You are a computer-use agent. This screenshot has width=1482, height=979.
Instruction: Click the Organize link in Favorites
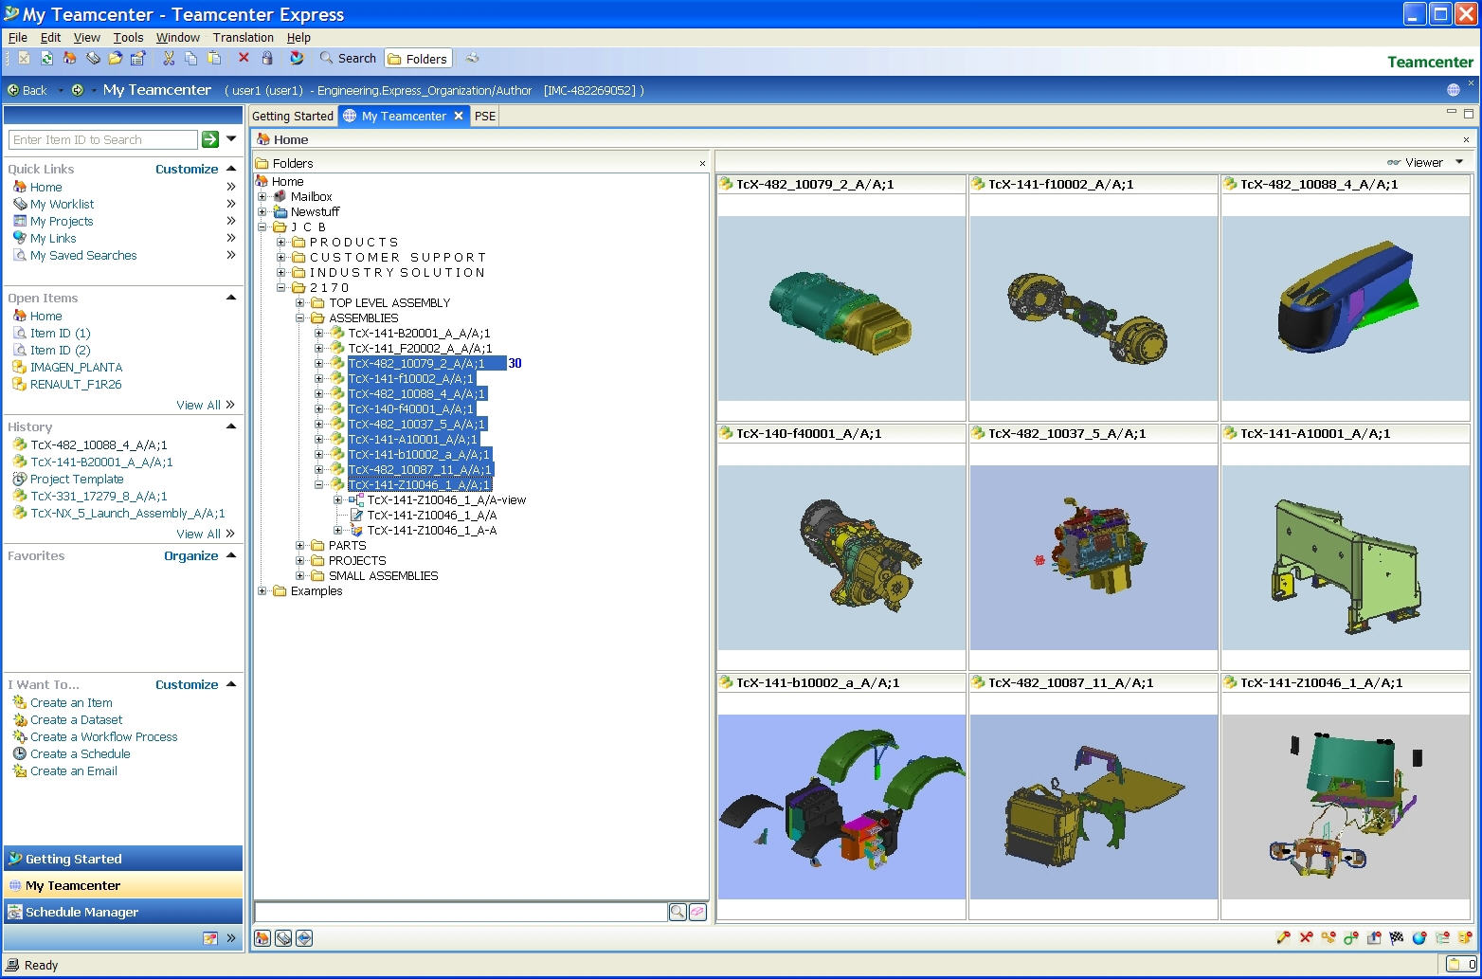191,555
